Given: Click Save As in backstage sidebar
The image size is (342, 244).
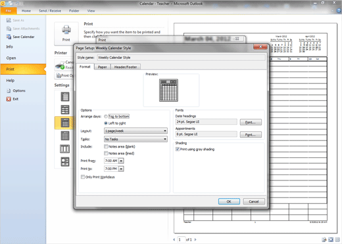Looking at the screenshot, I should (x=15, y=20).
